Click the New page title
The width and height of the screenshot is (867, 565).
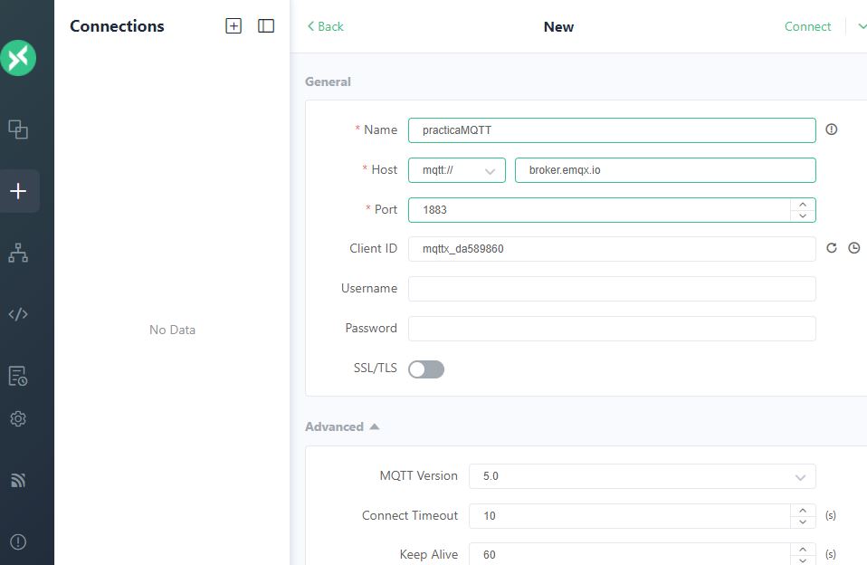click(558, 26)
